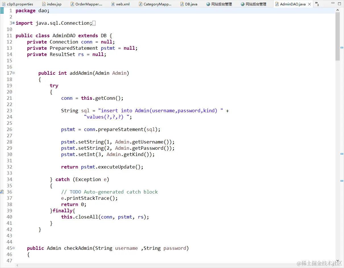This screenshot has width=344, height=268.
Task: Click the overview ruler marker near line 34
Action: 342,181
